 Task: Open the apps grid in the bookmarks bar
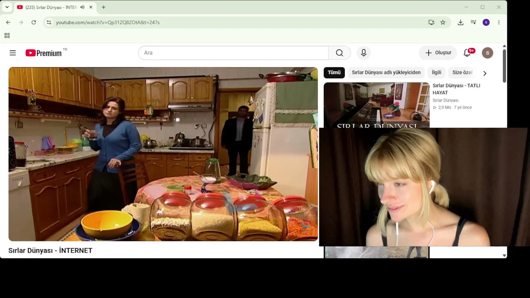pyautogui.click(x=7, y=36)
